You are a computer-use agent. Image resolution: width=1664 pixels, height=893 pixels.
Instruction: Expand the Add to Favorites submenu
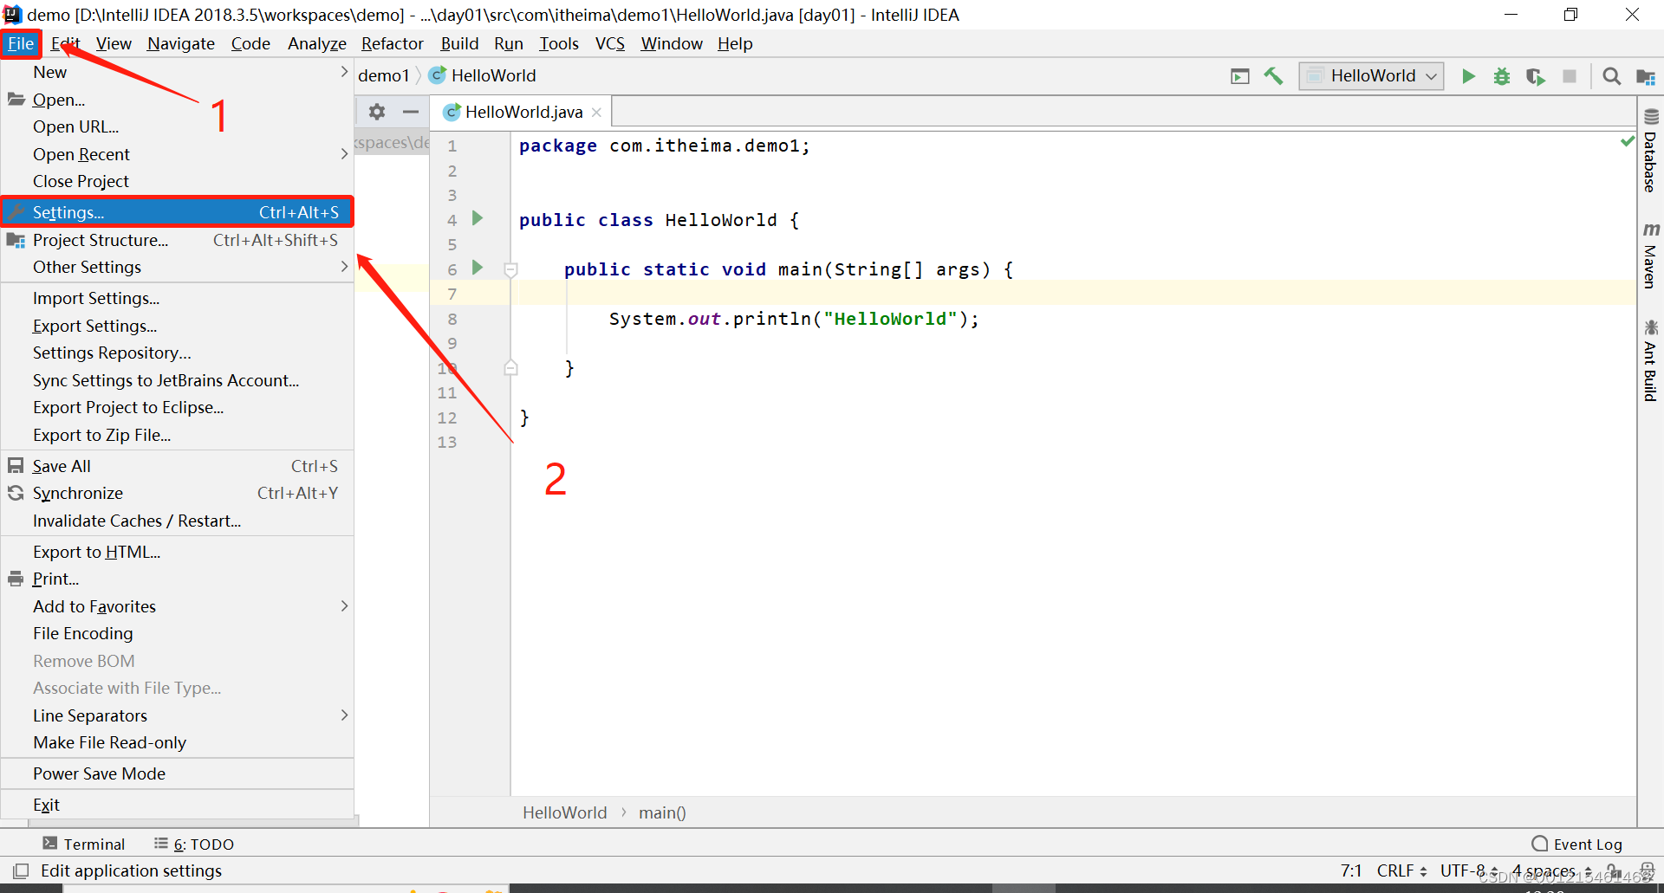[x=178, y=606]
